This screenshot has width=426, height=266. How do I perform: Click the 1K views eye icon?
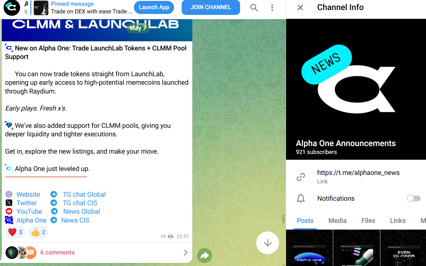tap(171, 237)
